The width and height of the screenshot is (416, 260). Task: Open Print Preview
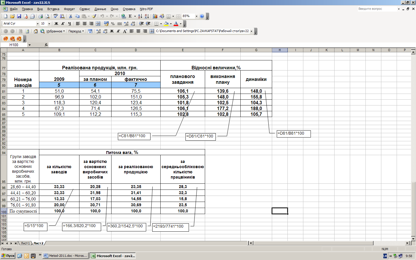(47, 16)
